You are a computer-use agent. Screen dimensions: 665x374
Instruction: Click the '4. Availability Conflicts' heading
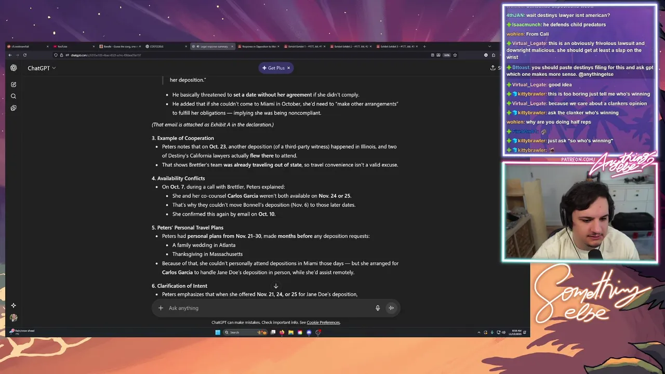pyautogui.click(x=178, y=178)
